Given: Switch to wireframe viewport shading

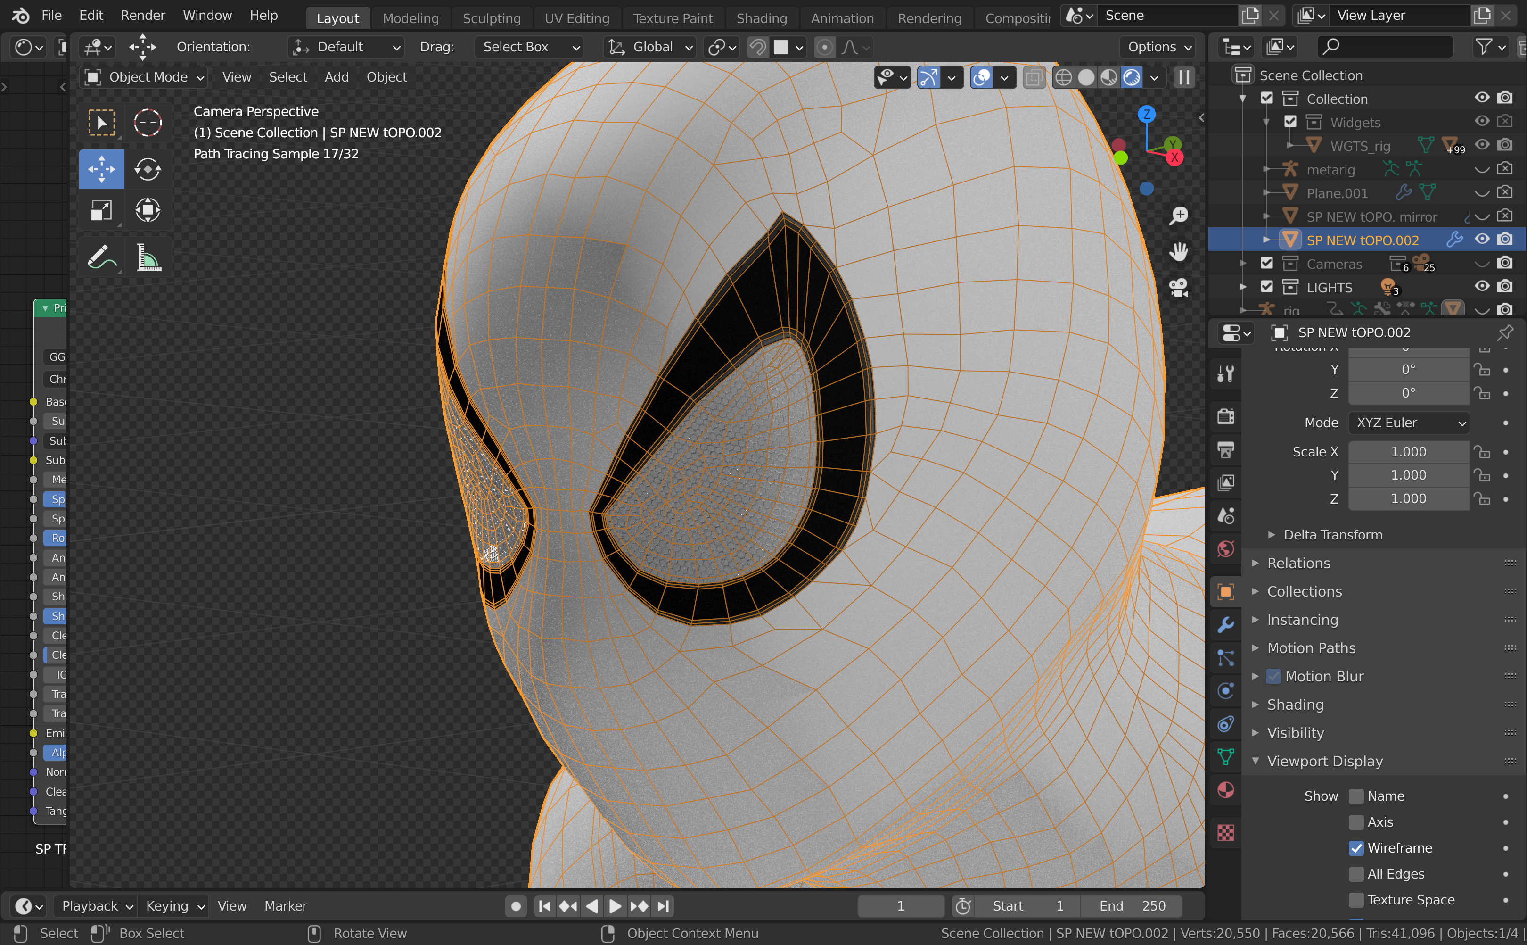Looking at the screenshot, I should tap(1063, 77).
